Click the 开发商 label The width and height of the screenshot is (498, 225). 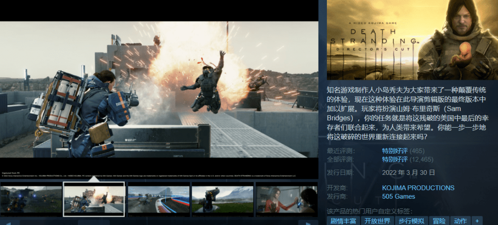tap(337, 188)
